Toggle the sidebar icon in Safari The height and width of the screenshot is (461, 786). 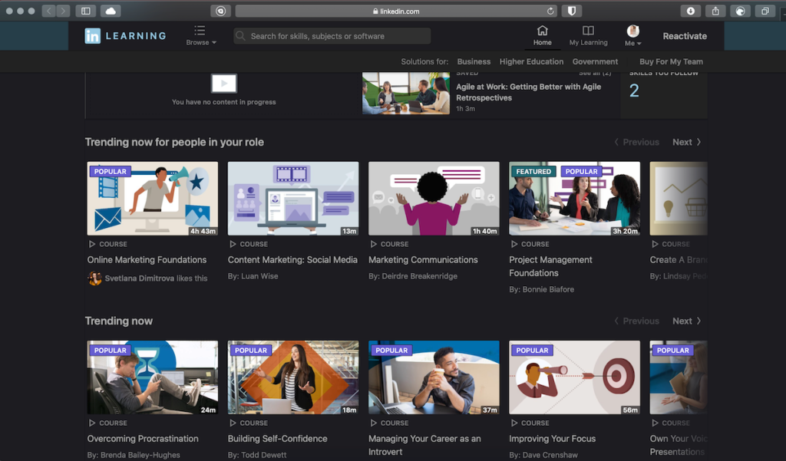85,11
